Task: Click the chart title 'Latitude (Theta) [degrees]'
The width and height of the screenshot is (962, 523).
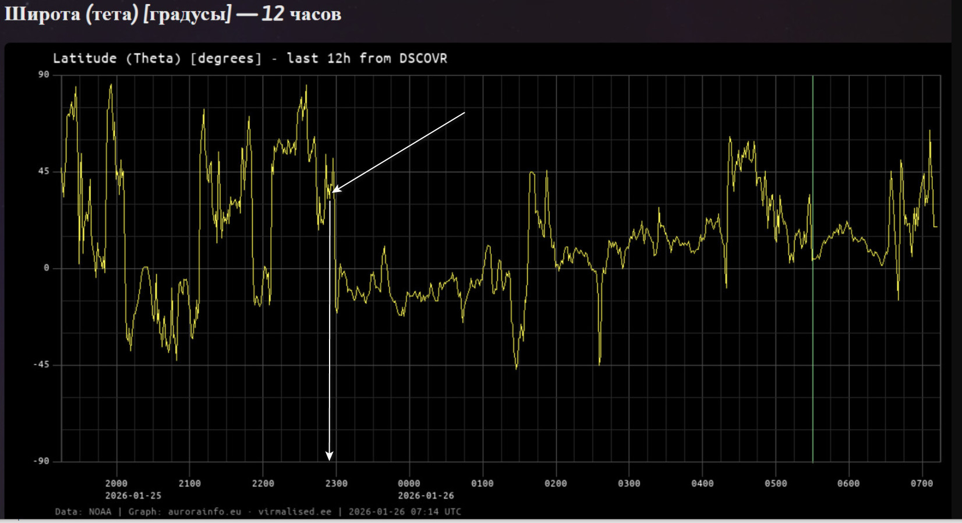Action: click(157, 58)
